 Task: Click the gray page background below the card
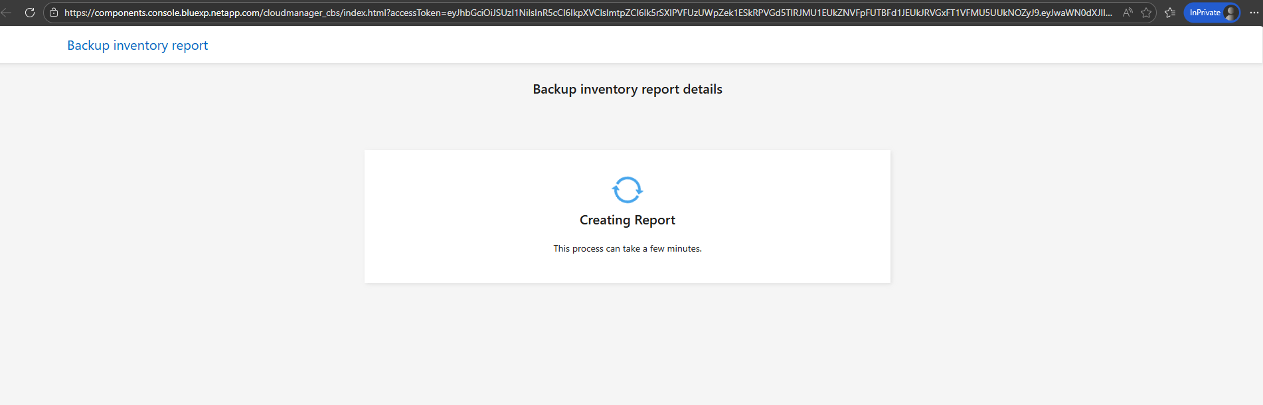pyautogui.click(x=628, y=345)
